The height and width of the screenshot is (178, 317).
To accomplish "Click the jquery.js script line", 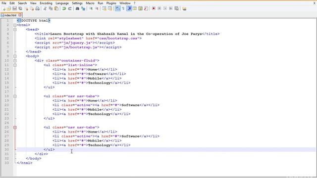I will click(x=75, y=43).
